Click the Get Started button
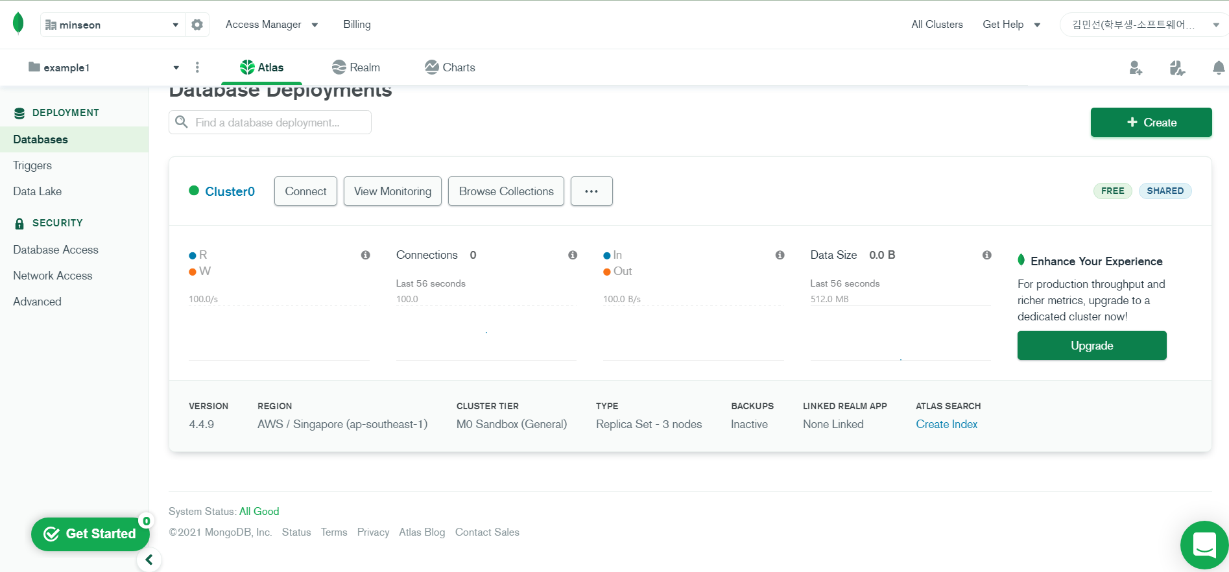1229x572 pixels. tap(90, 534)
